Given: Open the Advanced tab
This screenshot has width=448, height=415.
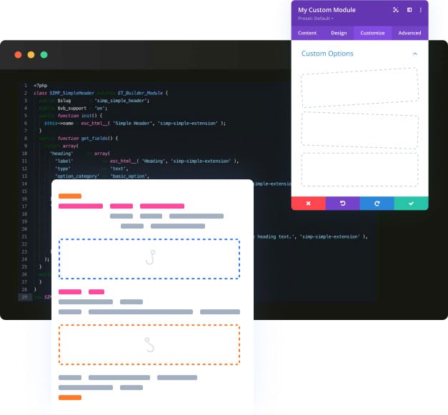Looking at the screenshot, I should (409, 33).
